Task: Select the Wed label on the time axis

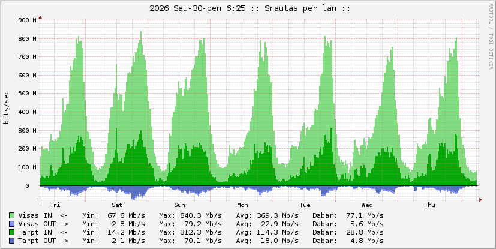Action: coord(367,205)
